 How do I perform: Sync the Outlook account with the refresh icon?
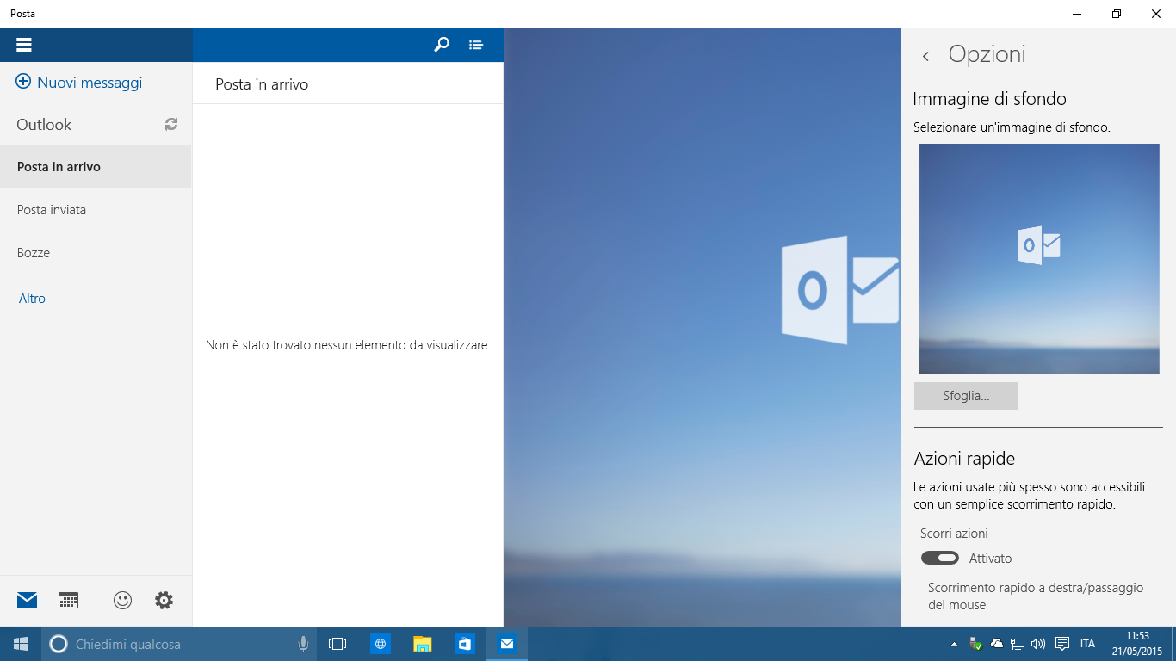pyautogui.click(x=171, y=124)
